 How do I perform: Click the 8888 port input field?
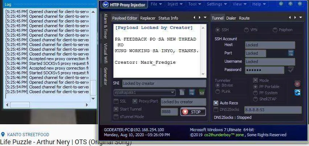(x=169, y=112)
